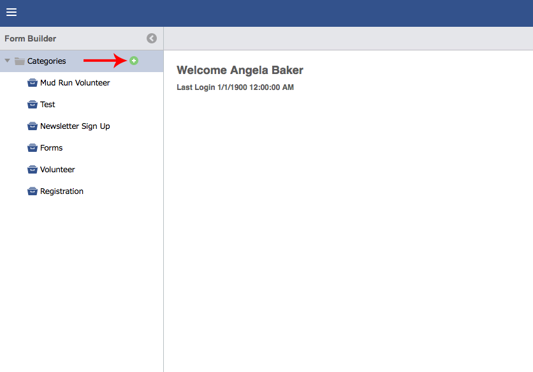Select the Categories root node label
The width and height of the screenshot is (533, 372).
point(47,61)
